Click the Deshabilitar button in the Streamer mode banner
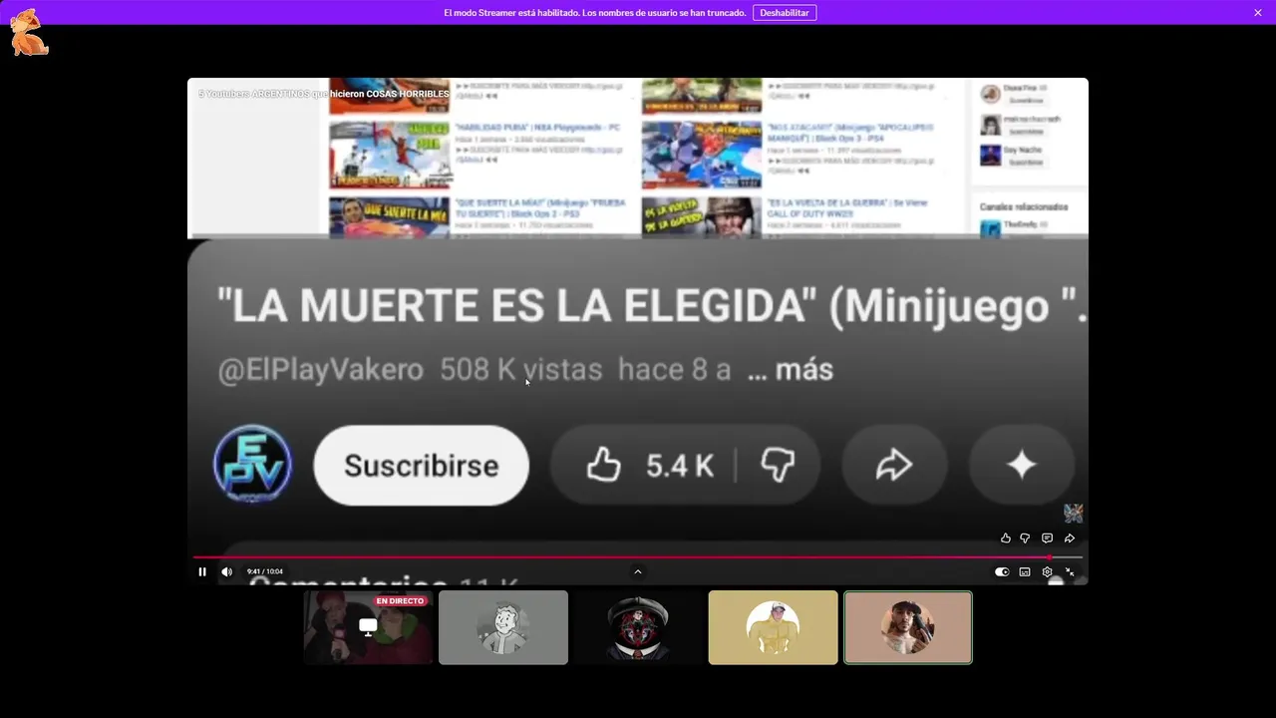This screenshot has width=1276, height=718. pyautogui.click(x=785, y=13)
